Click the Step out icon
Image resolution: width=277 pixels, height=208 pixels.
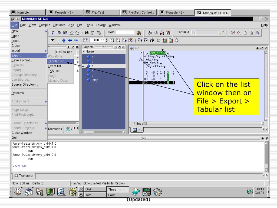[152, 41]
